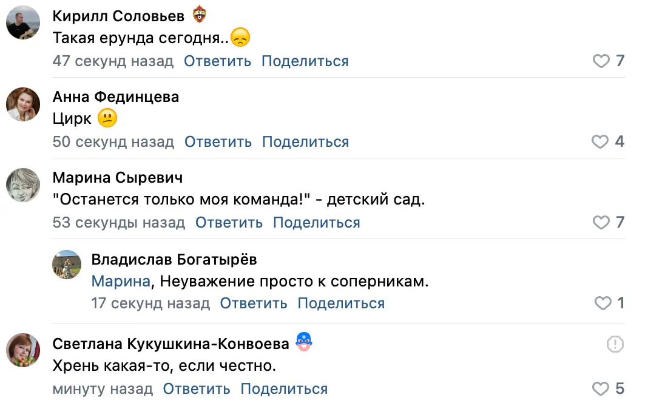Open Марина Сыревич's avatar
645x403 pixels.
point(23,185)
